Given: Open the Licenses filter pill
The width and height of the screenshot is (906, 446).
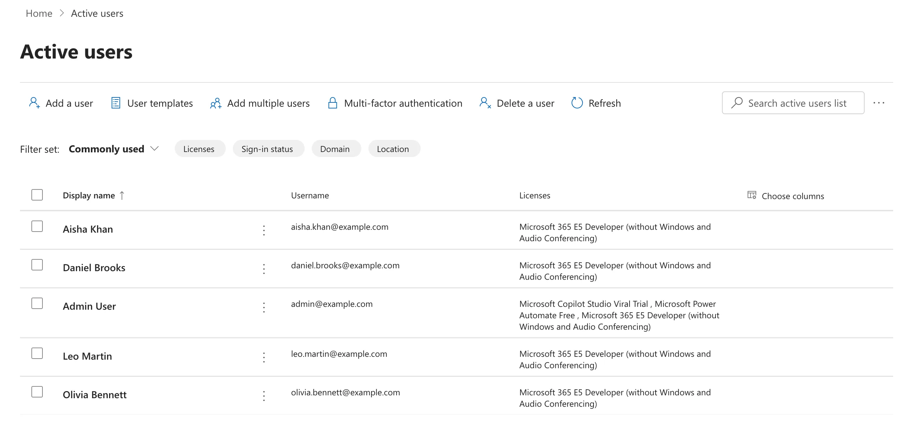Looking at the screenshot, I should (x=200, y=149).
